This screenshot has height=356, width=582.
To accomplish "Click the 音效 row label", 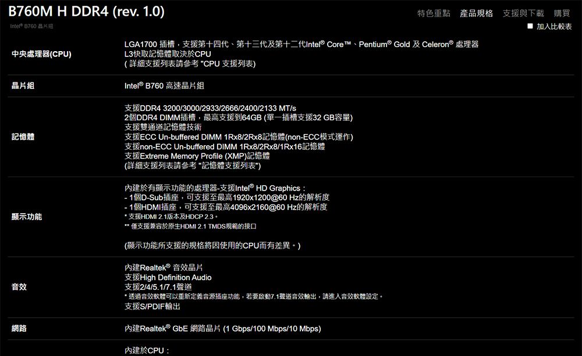I will (x=19, y=287).
